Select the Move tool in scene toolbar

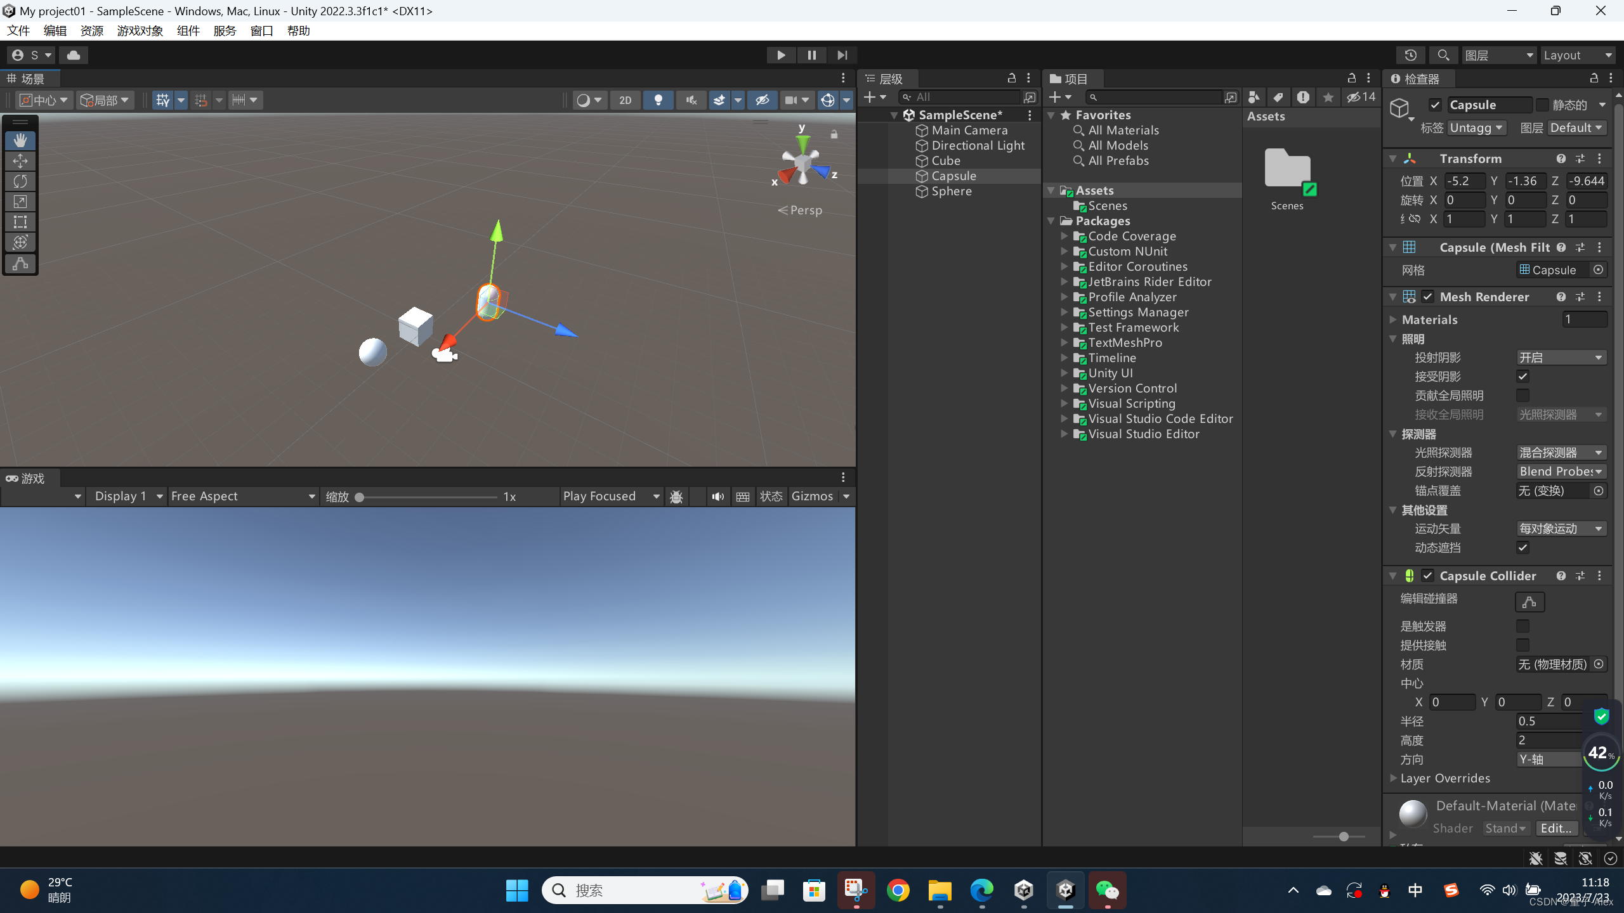click(20, 160)
